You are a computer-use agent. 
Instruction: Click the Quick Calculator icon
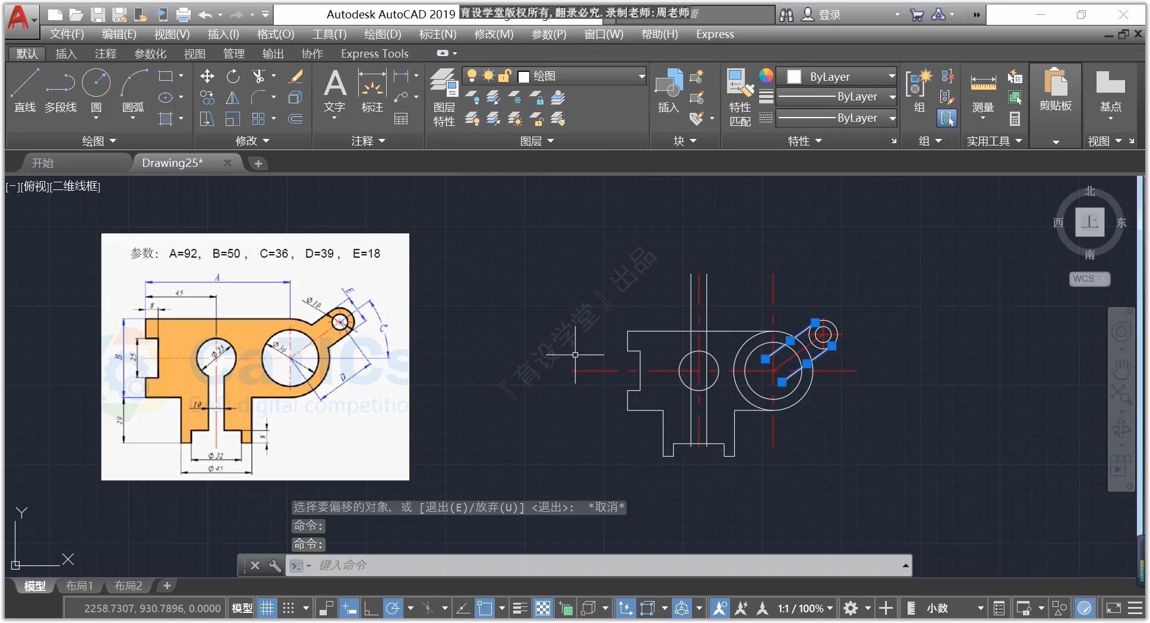pos(1015,119)
